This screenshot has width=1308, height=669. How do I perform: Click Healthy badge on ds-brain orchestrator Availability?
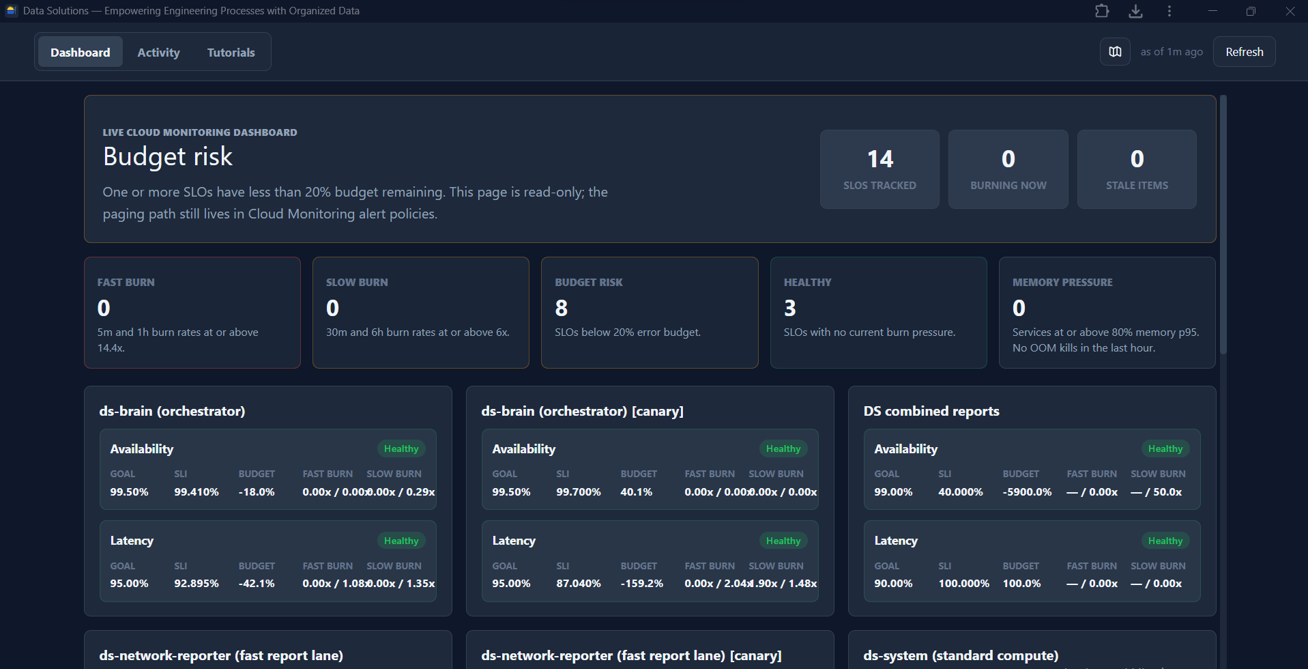(x=401, y=449)
